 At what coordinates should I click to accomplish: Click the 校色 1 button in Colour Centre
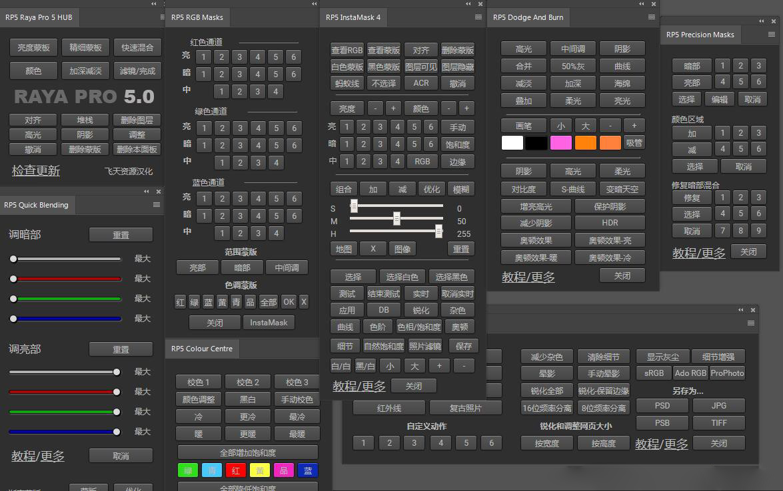coord(198,383)
